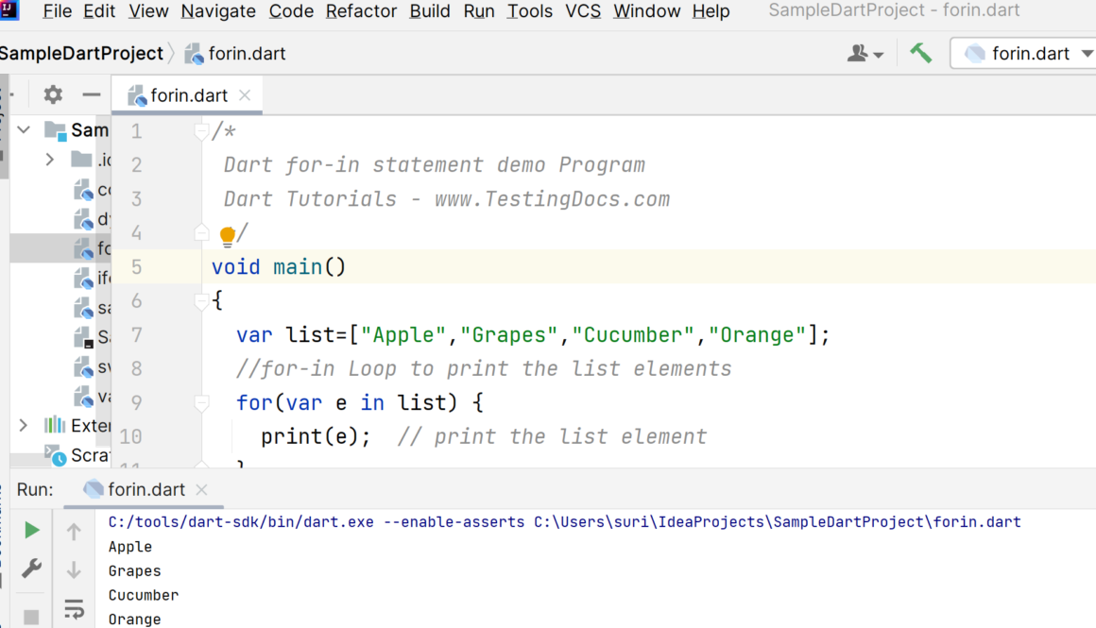Screen dimensions: 1096x628
Task: Fold the for loop at line 9
Action: point(201,403)
